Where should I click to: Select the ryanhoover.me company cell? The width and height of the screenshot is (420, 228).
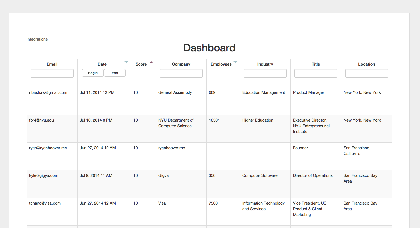click(x=171, y=148)
